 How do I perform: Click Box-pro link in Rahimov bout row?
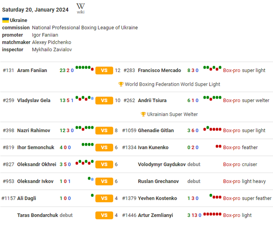point(232,131)
